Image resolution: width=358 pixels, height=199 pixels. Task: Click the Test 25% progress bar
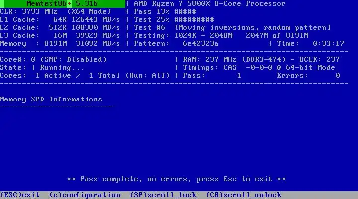tap(174, 19)
